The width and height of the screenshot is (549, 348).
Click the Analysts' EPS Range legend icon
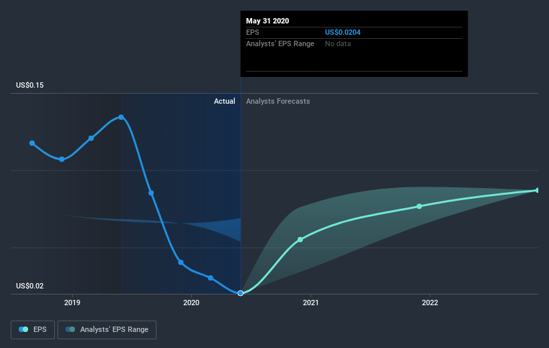pos(70,329)
